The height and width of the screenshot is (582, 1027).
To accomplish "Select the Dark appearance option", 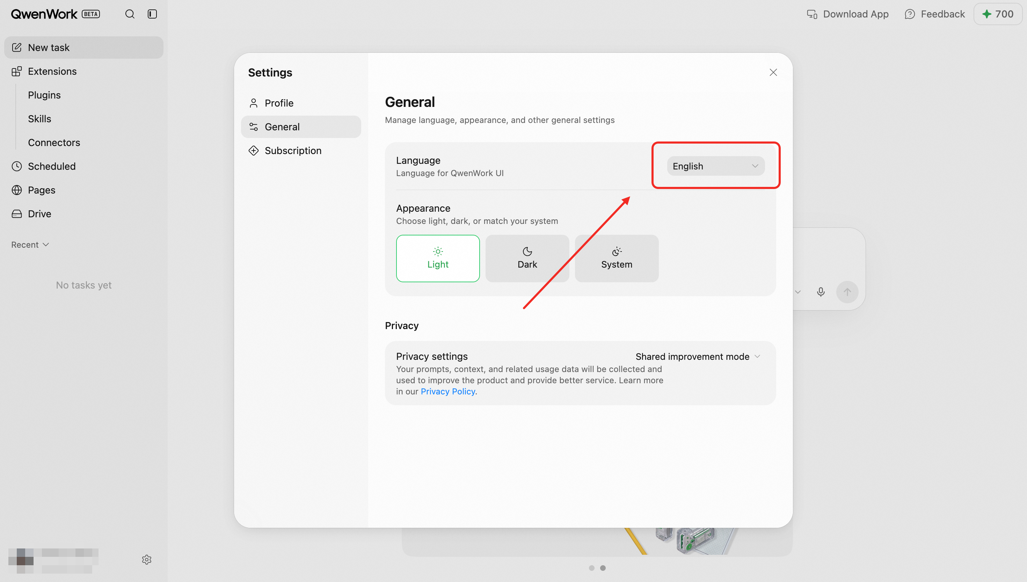I will [527, 258].
